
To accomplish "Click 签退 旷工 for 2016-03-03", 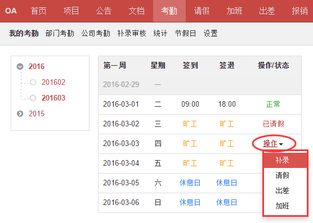I will 227,143.
